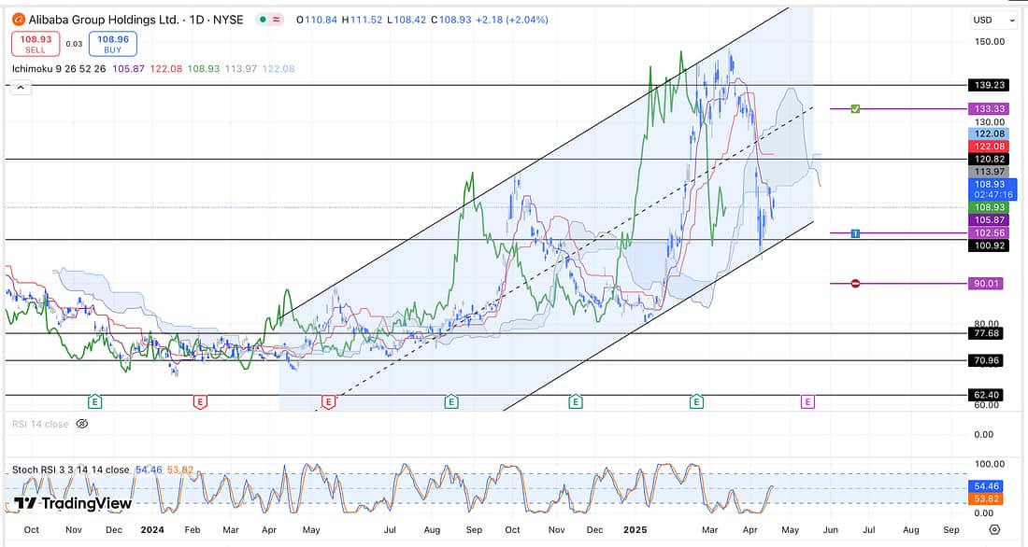Click the blue entry marker at 102.56
This screenshot has height=547, width=1028.
tap(855, 232)
